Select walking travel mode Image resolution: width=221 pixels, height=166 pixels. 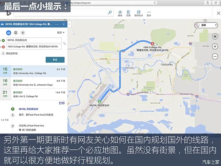(23, 33)
